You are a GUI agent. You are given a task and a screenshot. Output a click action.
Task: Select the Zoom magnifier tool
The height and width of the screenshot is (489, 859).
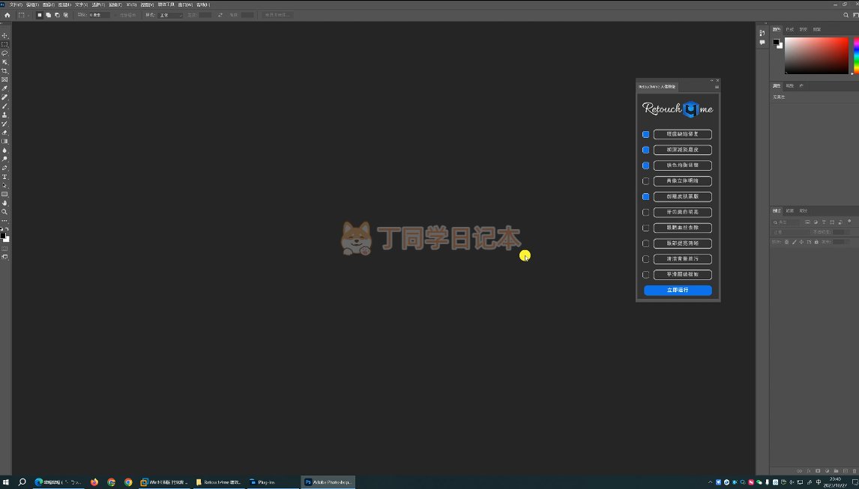[4, 212]
